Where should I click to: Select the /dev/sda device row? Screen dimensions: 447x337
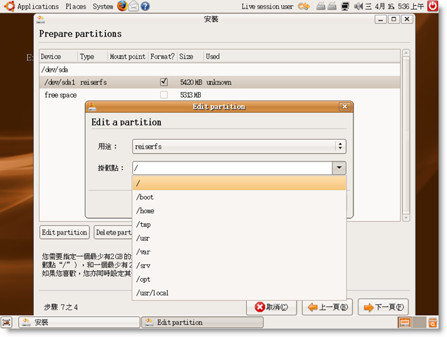click(x=220, y=70)
